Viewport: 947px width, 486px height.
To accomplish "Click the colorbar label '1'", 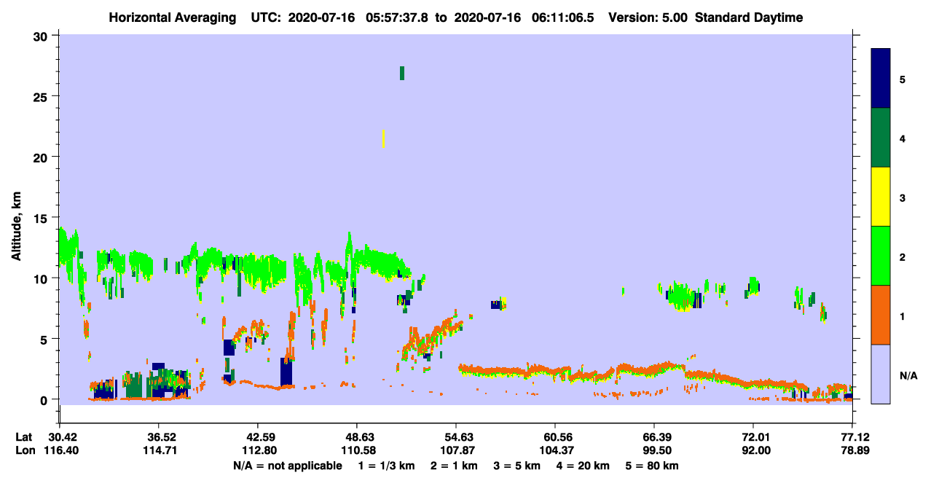I will coord(902,315).
